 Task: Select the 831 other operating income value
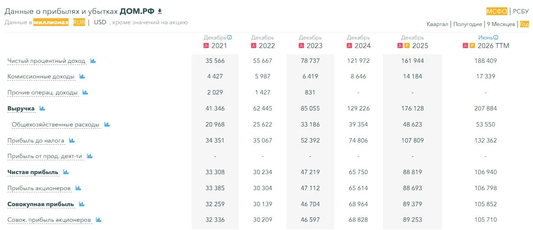pyautogui.click(x=310, y=93)
